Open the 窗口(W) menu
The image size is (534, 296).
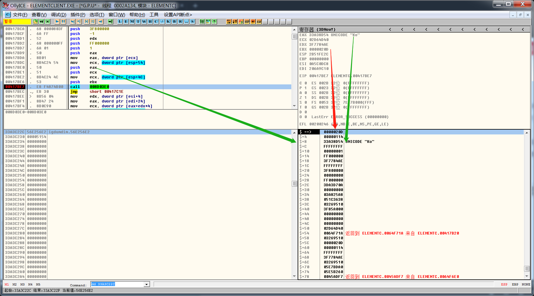pos(117,14)
